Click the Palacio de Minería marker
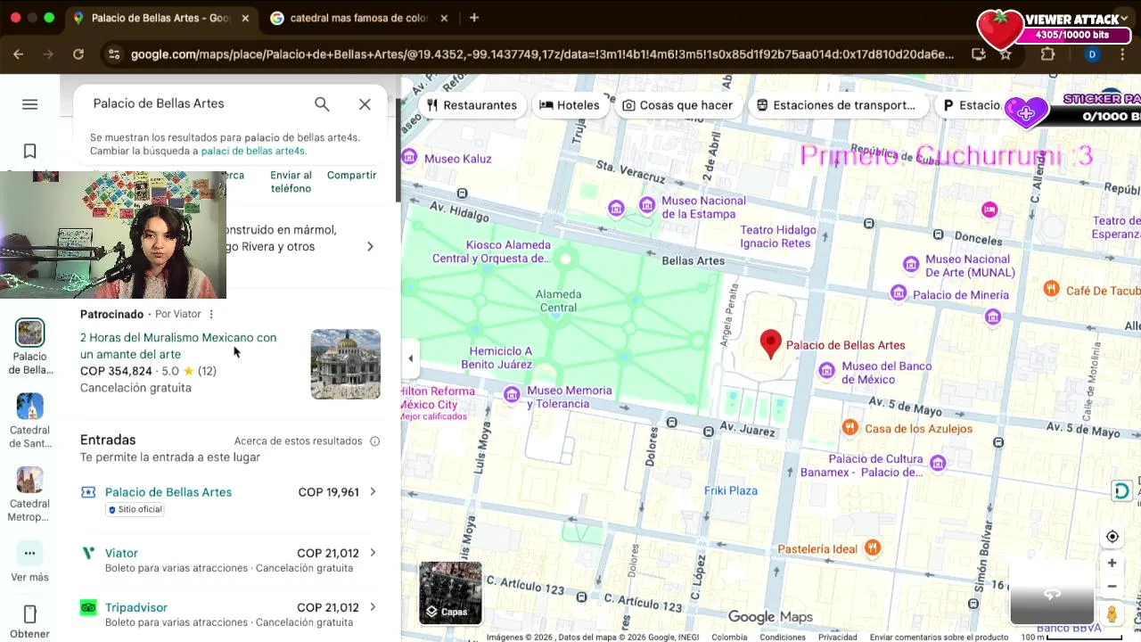The width and height of the screenshot is (1141, 642). [x=899, y=293]
